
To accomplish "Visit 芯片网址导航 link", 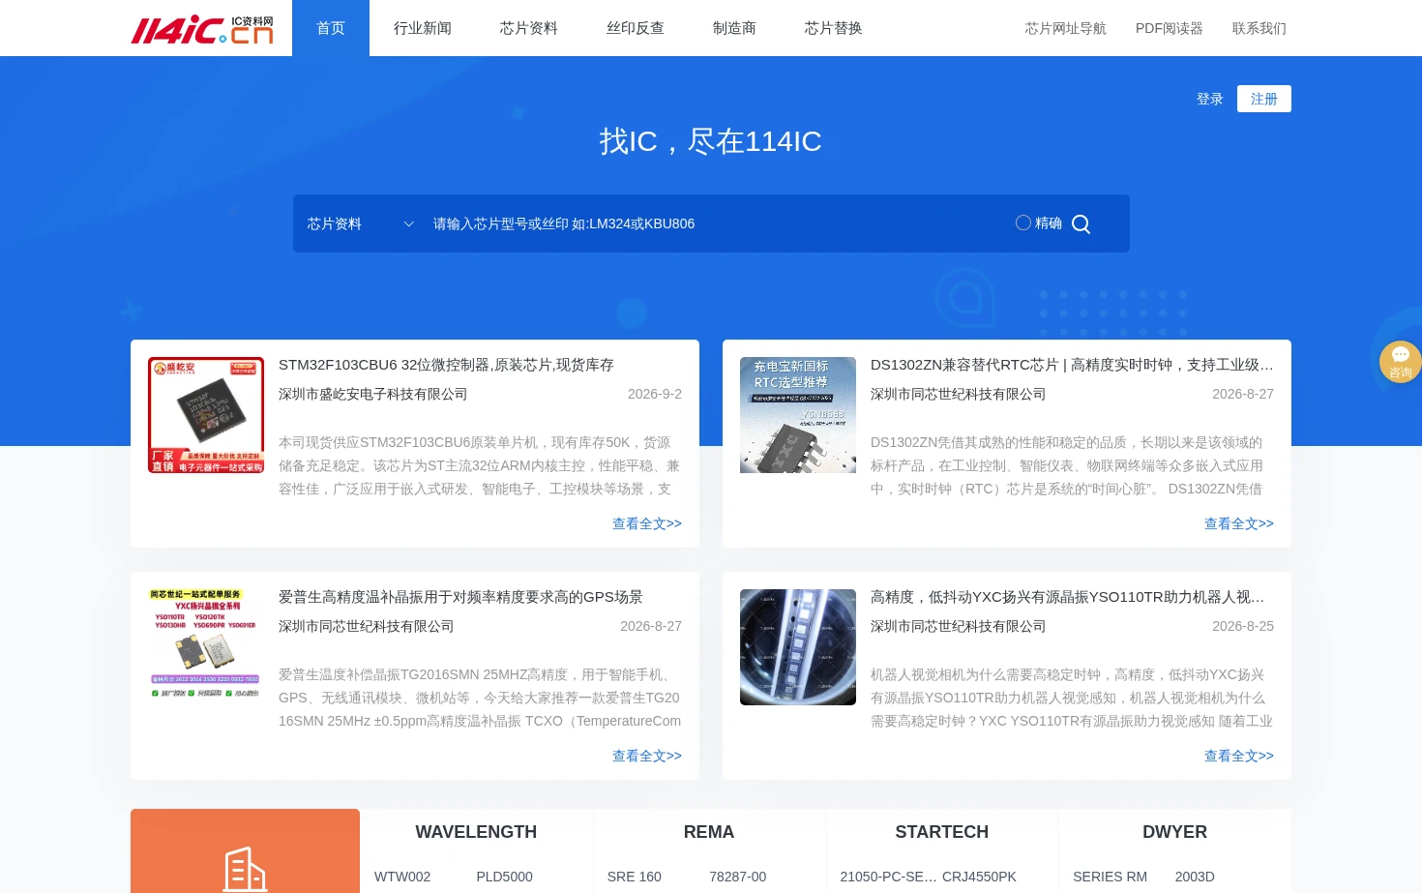I will [x=1066, y=28].
